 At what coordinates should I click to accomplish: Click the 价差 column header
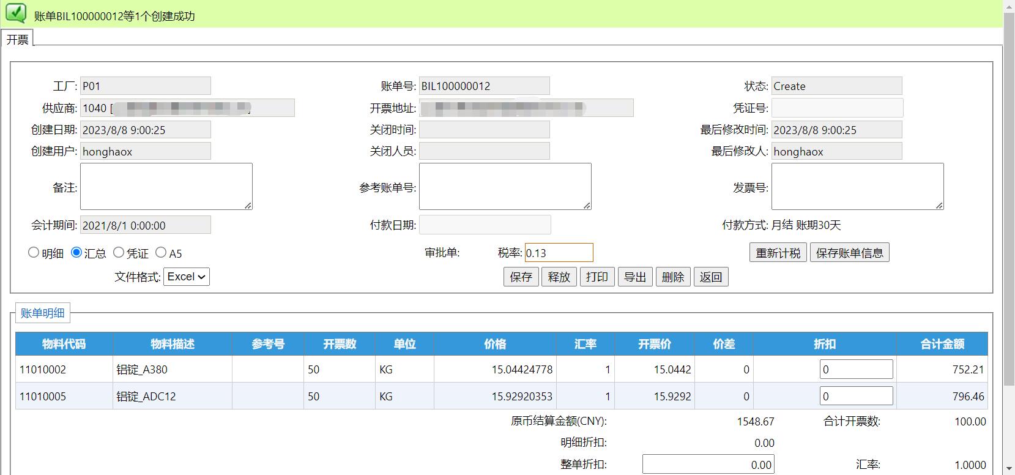point(724,344)
